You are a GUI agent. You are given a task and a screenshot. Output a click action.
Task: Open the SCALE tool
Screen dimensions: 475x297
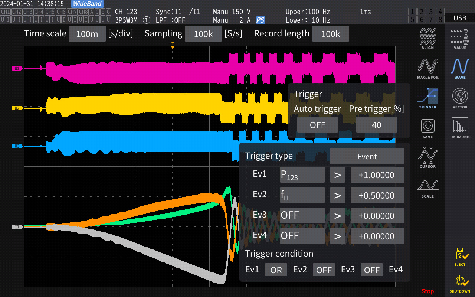pos(427,187)
